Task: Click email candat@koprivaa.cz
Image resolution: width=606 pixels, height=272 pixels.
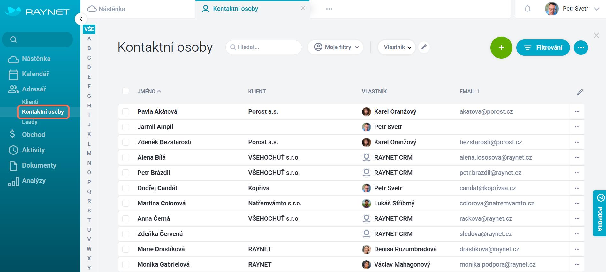Action: [x=488, y=188]
